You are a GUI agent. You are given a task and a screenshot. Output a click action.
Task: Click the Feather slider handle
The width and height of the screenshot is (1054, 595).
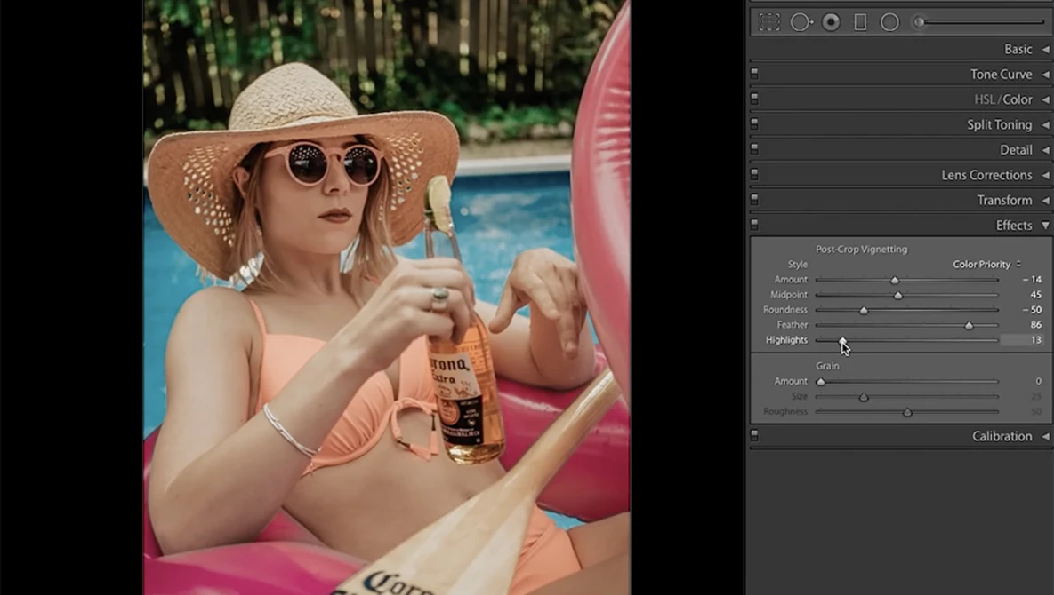click(969, 325)
